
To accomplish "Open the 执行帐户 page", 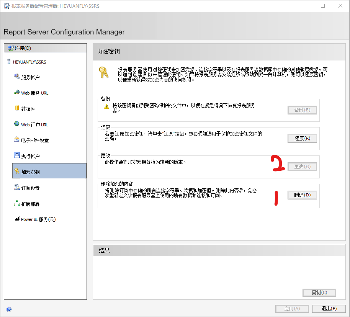I will click(x=30, y=156).
